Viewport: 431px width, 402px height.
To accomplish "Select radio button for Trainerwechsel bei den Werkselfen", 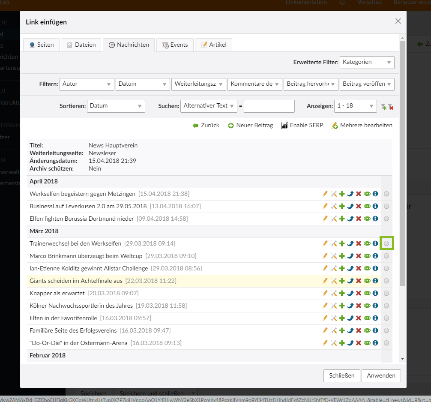I will click(x=386, y=244).
